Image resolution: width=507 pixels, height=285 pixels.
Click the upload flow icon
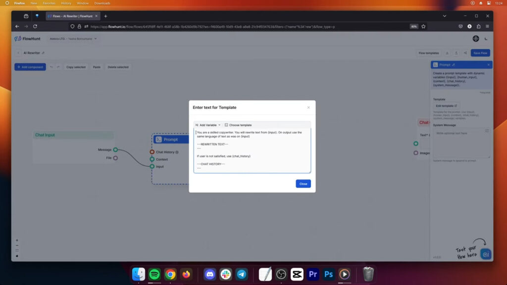456,53
